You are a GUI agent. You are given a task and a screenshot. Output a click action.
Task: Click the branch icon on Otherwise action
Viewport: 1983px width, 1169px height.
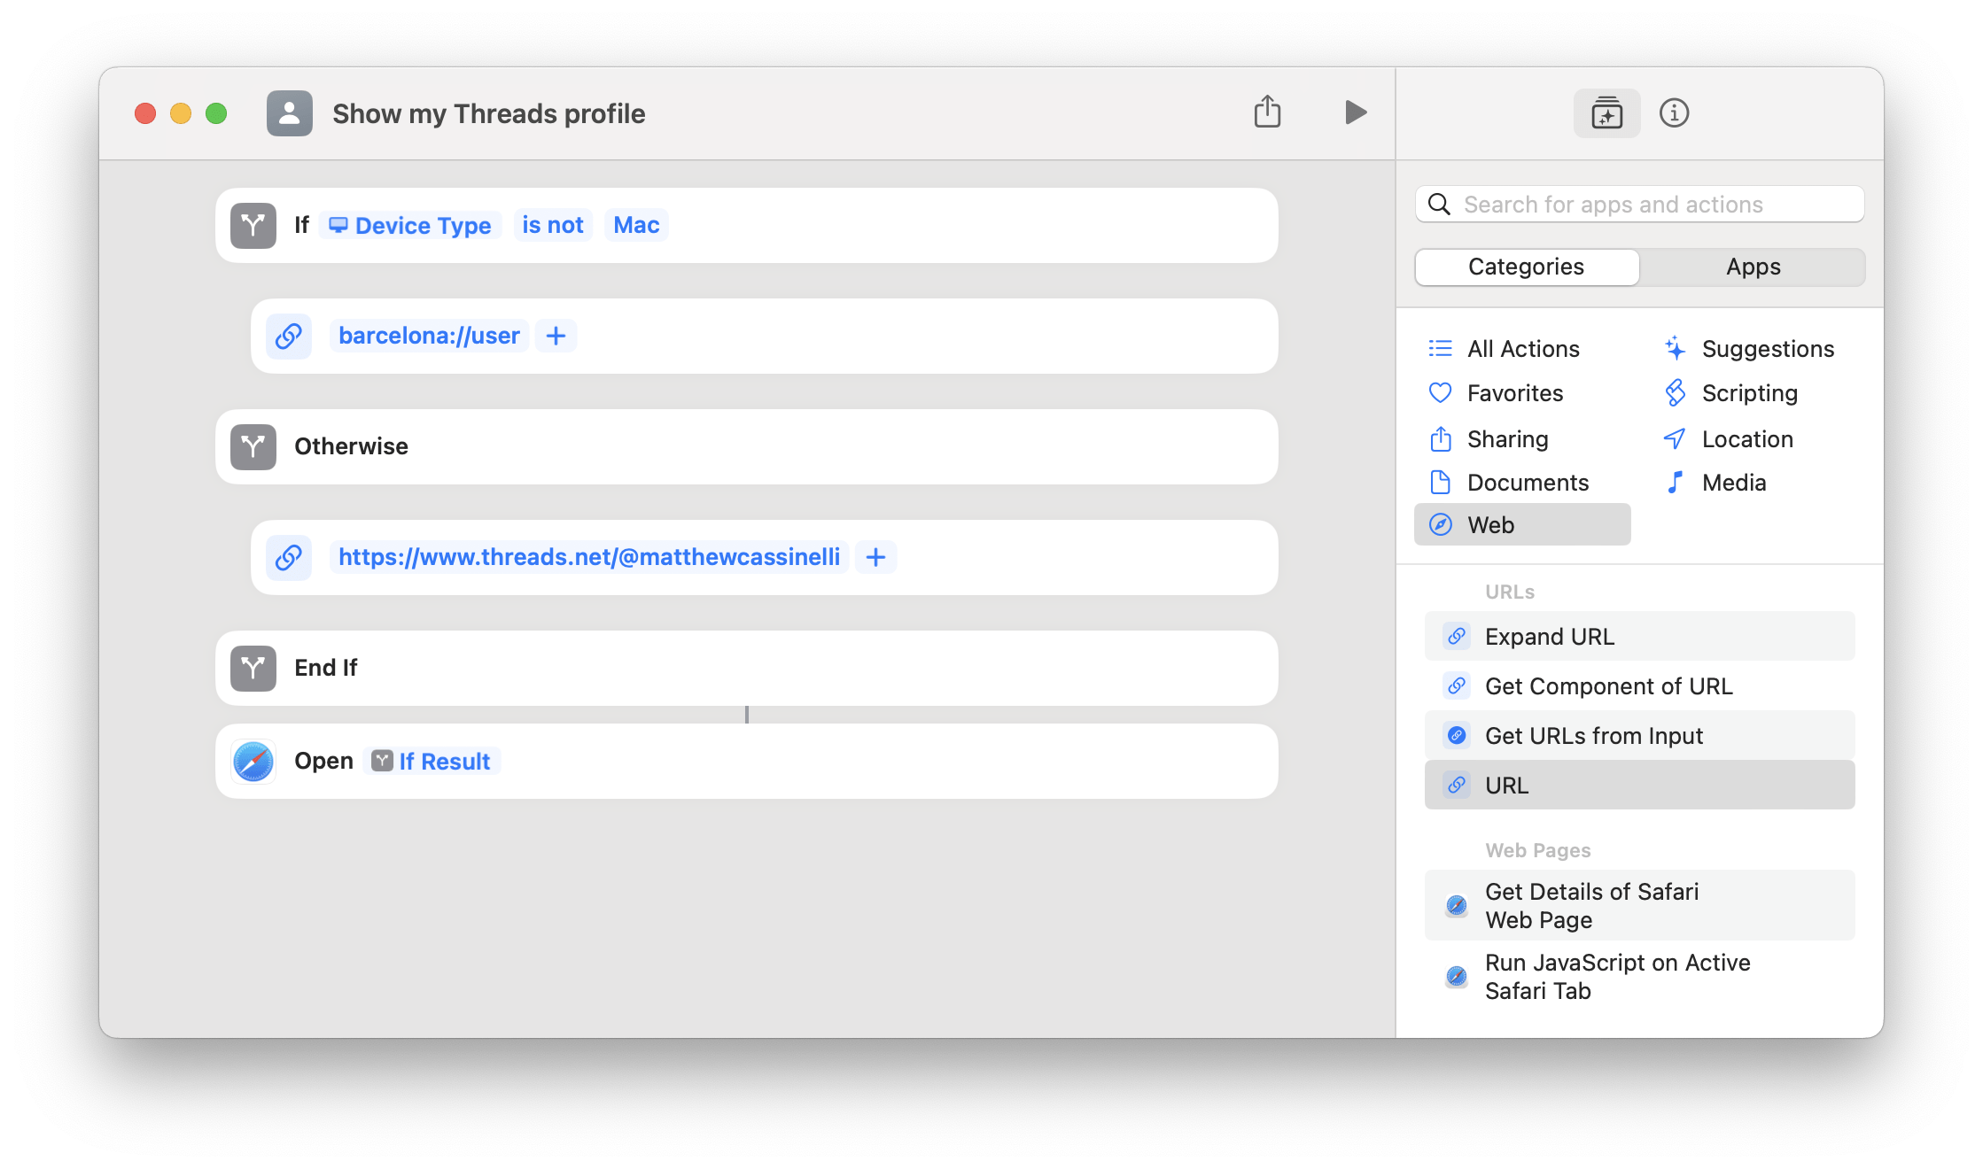click(x=253, y=446)
